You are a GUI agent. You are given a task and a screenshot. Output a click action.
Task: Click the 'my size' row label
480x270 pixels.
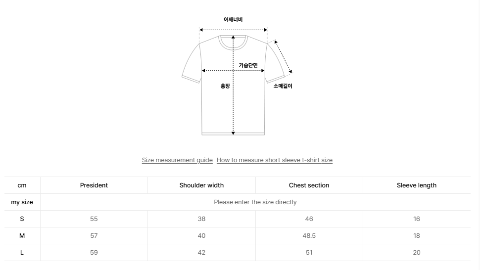[22, 202]
